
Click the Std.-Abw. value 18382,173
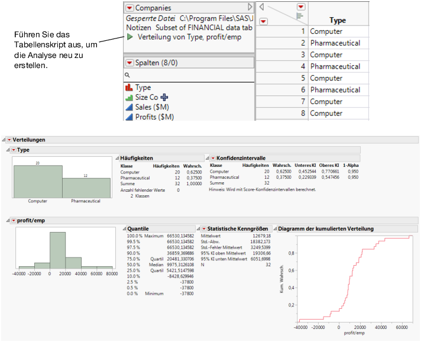click(x=260, y=242)
